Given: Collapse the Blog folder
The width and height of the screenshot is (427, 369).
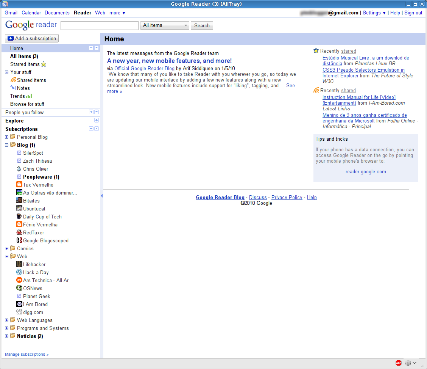Looking at the screenshot, I should [6, 145].
